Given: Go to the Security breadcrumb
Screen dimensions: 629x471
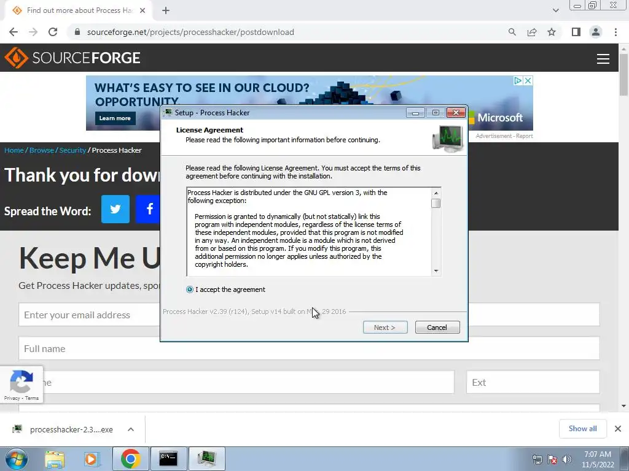Looking at the screenshot, I should click(x=72, y=150).
